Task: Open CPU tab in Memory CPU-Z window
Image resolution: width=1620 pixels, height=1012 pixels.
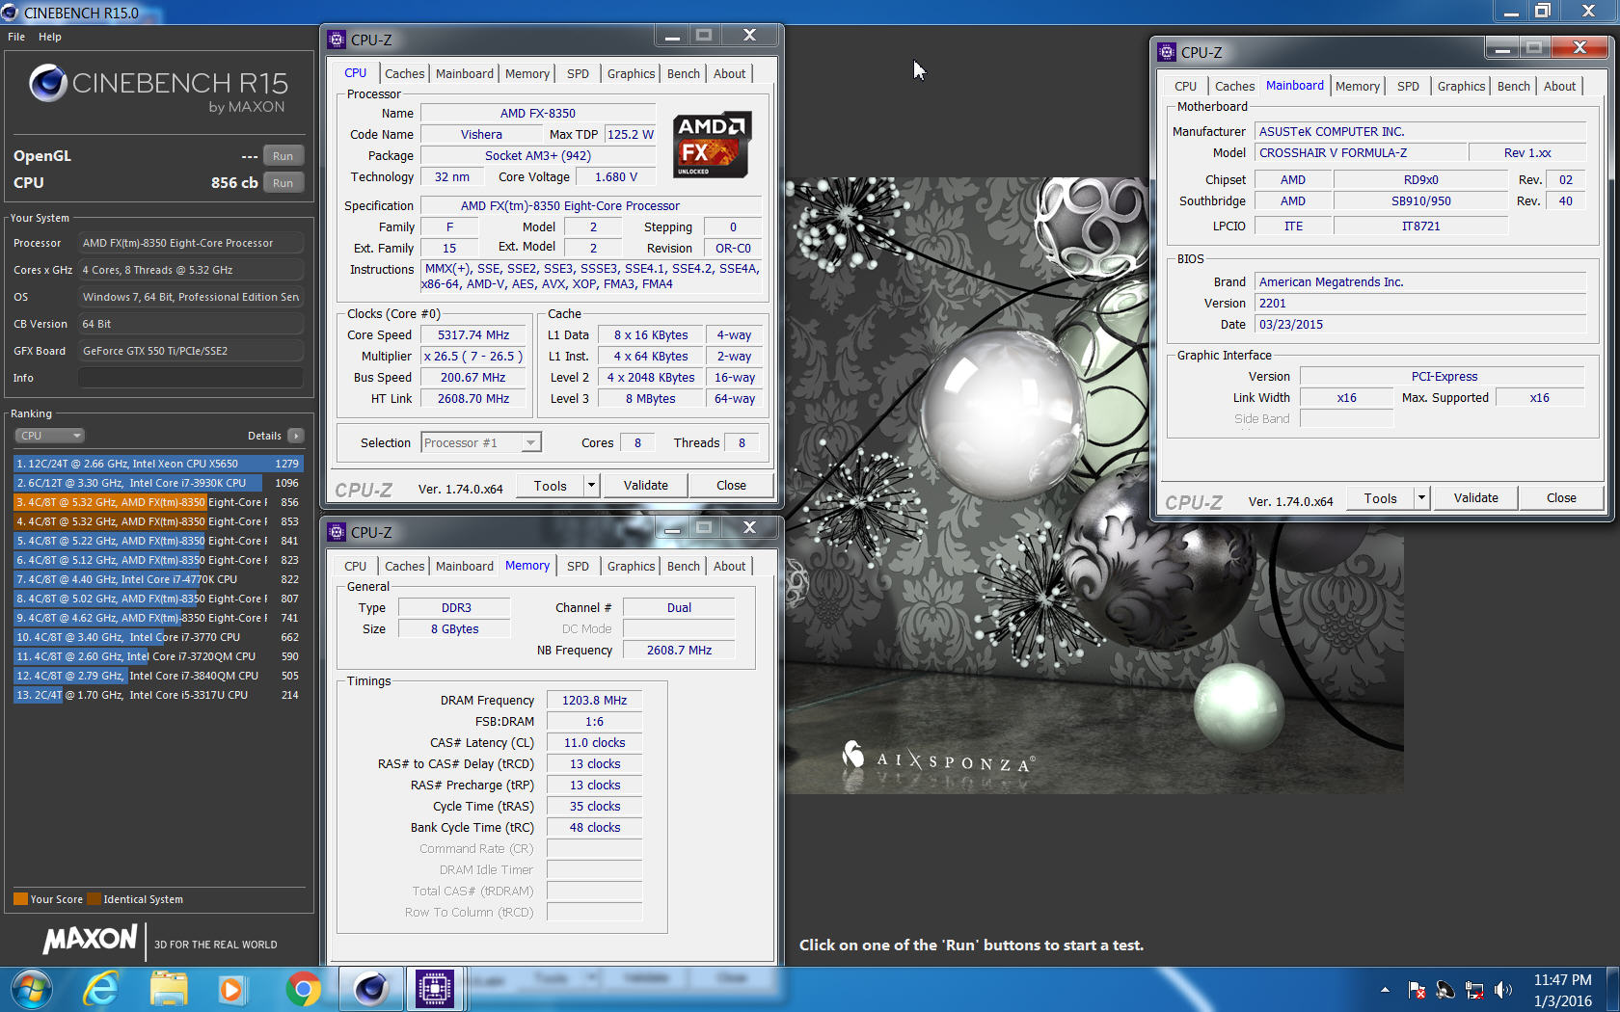Action: click(356, 566)
